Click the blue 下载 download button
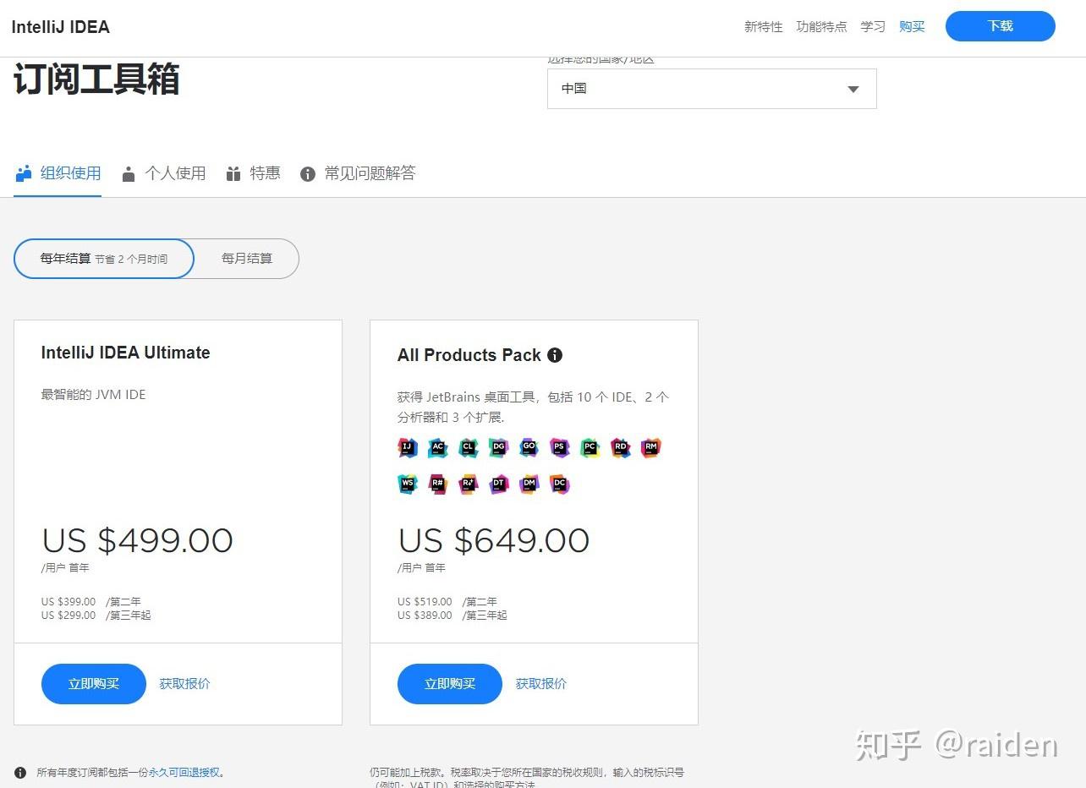Viewport: 1086px width, 788px height. [1001, 26]
